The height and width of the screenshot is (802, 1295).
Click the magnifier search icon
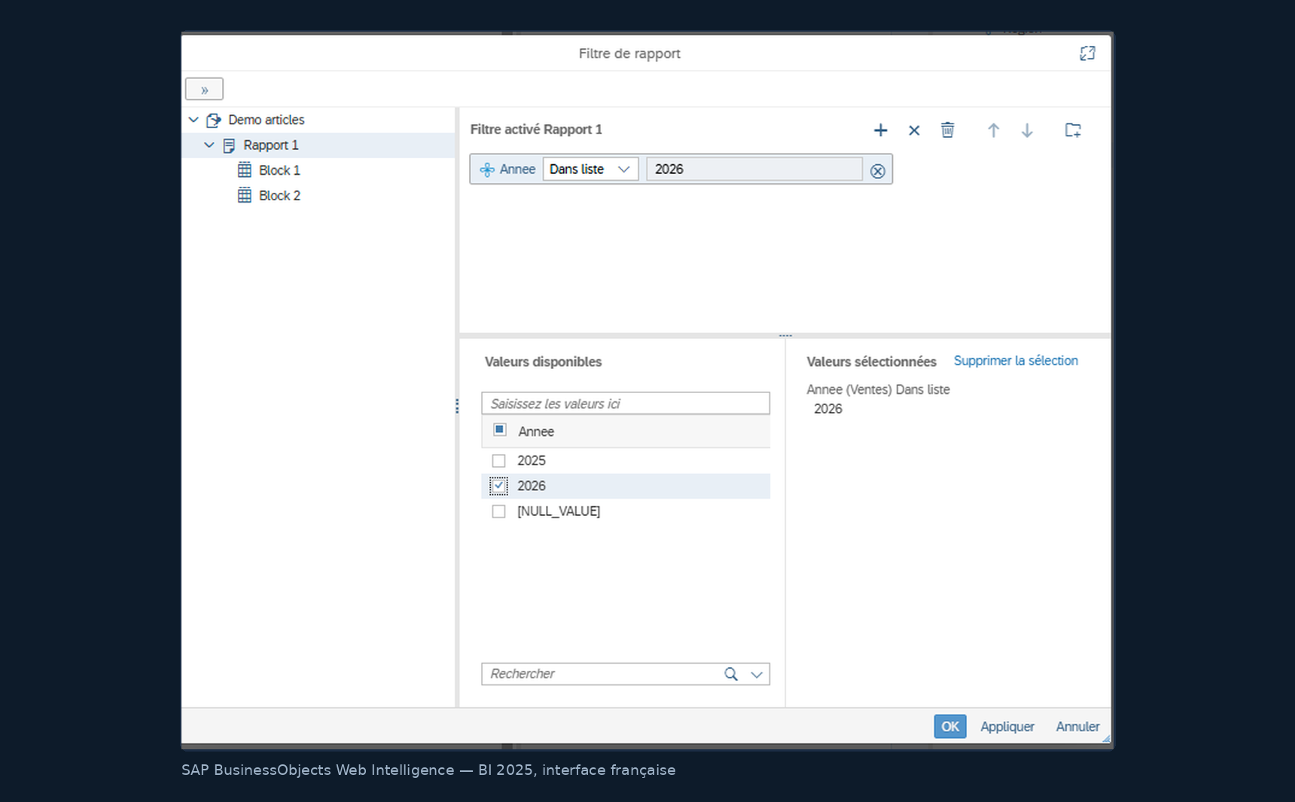731,674
